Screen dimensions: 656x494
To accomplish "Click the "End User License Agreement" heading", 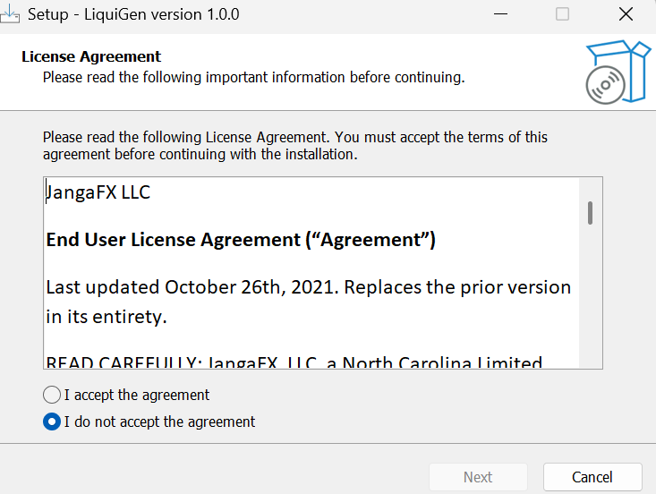I will 241,240.
